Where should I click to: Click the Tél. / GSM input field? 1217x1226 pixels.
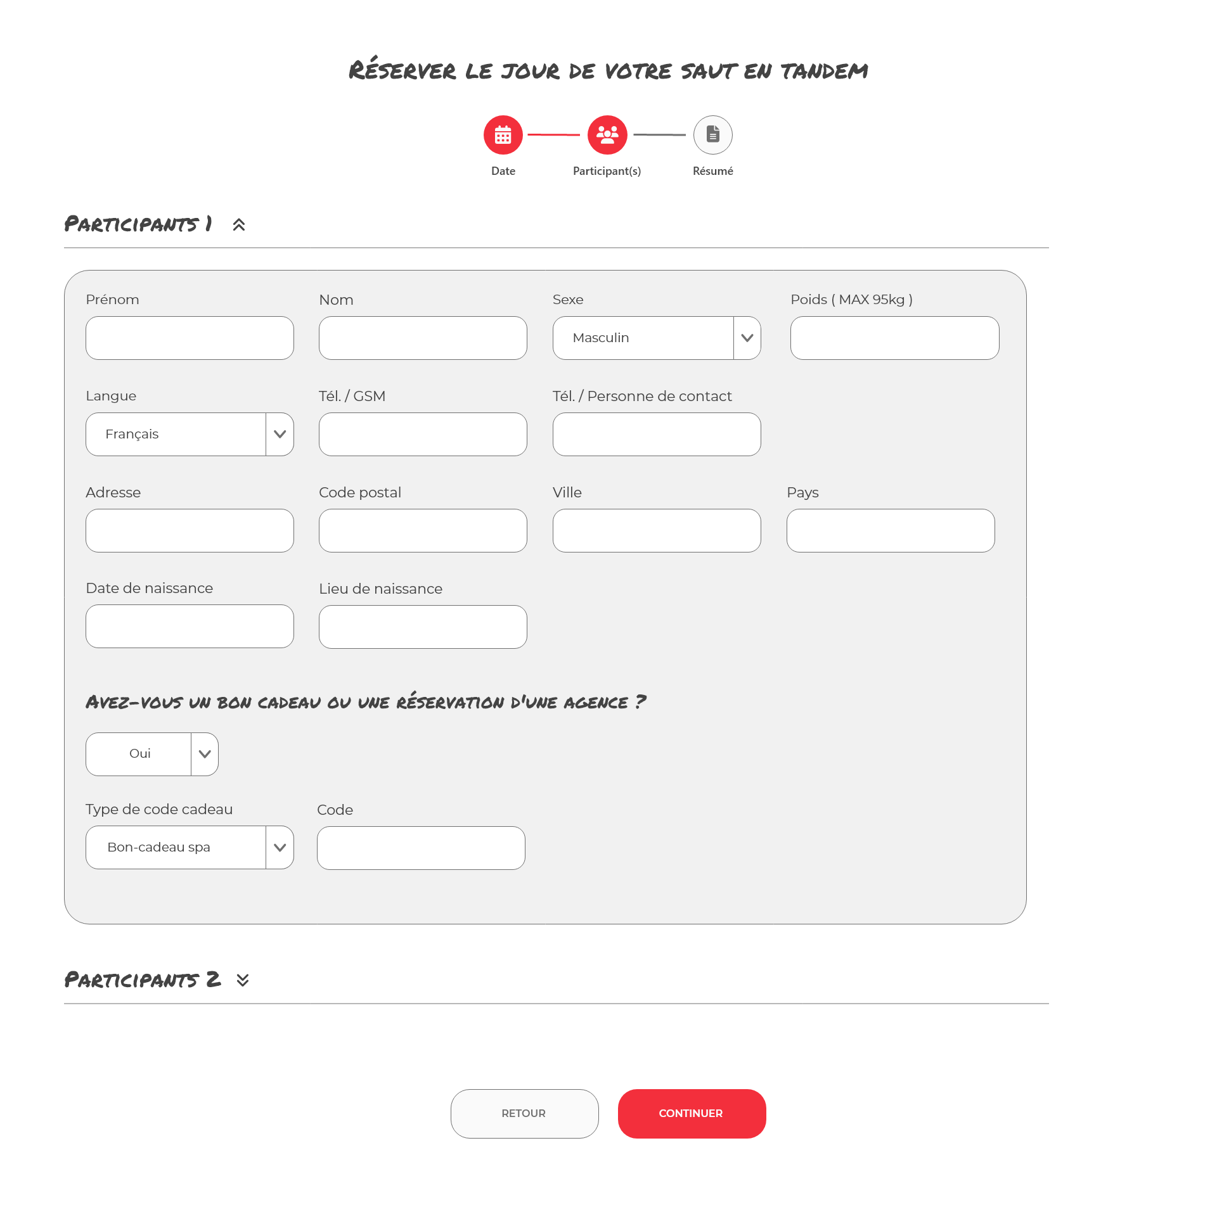(423, 434)
